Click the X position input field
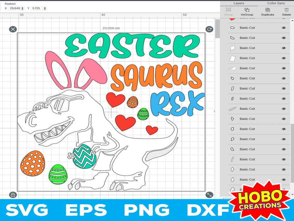 [x=14, y=8]
